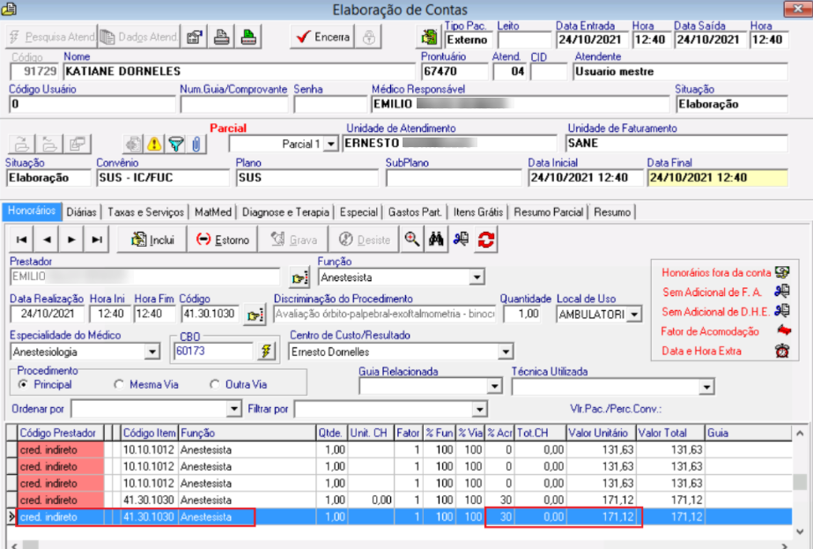Switch to the MatMed tab
Screen dimensions: 813x549
coord(213,212)
